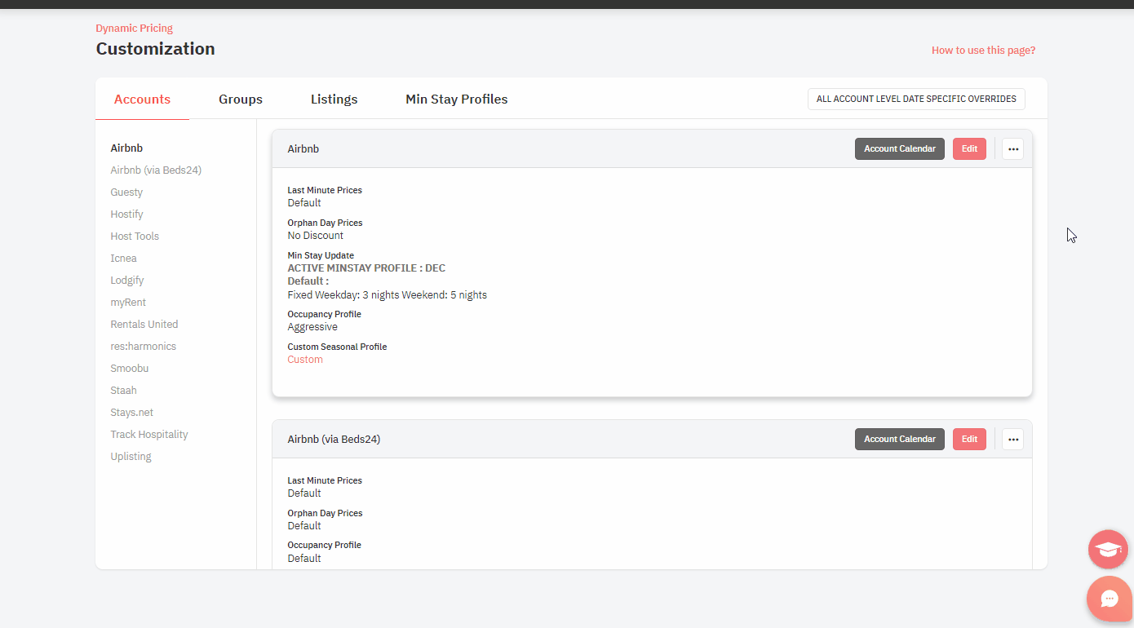Switch to the Accounts tab
The height and width of the screenshot is (628, 1134).
click(142, 100)
